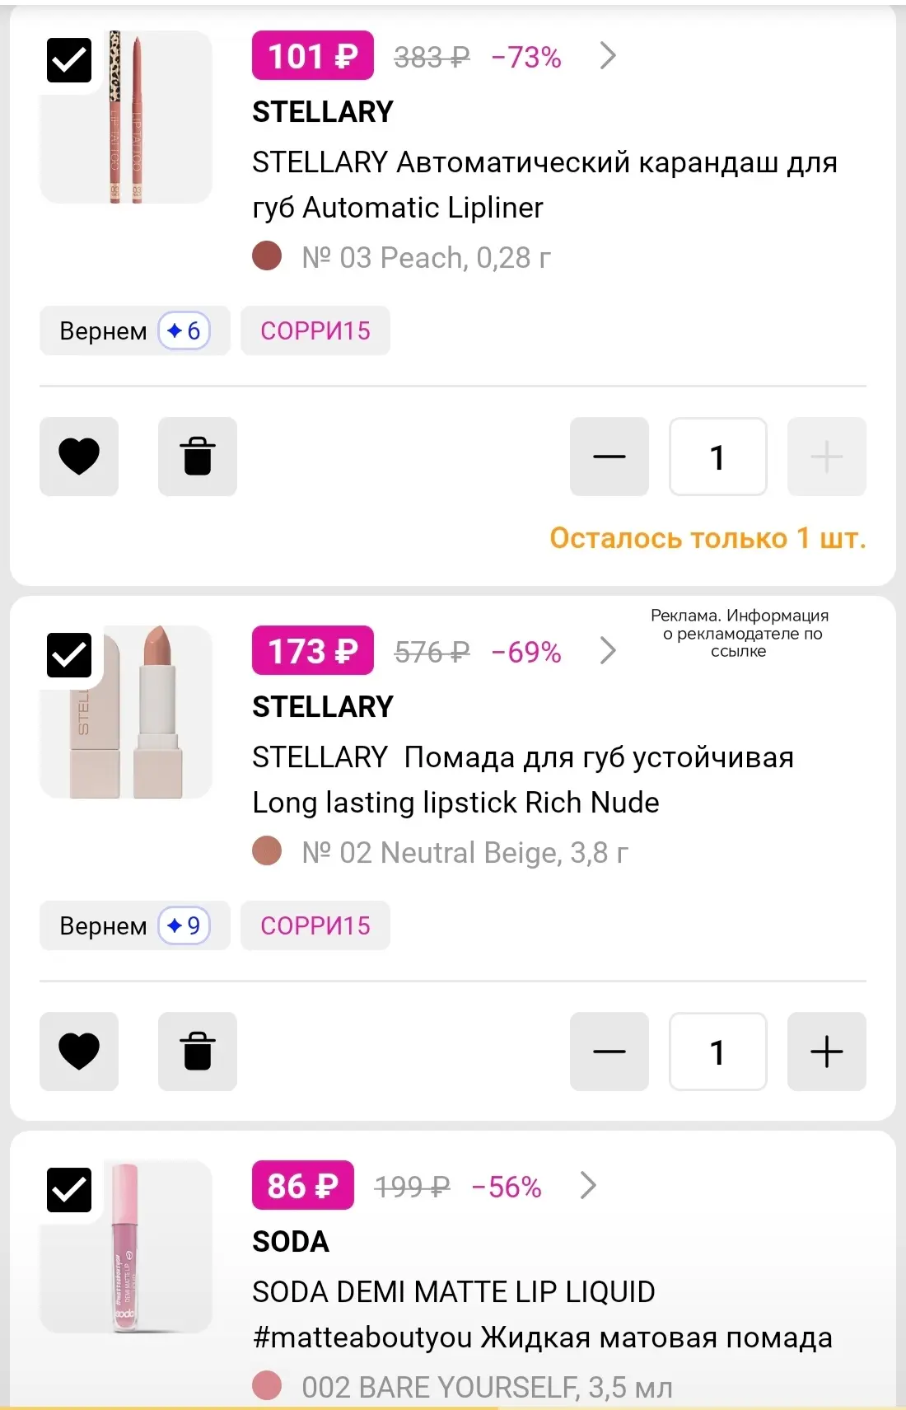Increase Rich Nude lipstick quantity with plus
Screen dimensions: 906x1410
(827, 1052)
